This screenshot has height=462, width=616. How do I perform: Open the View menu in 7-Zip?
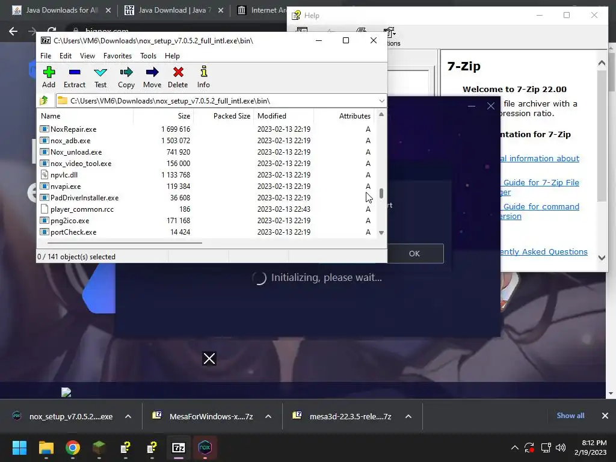(87, 56)
